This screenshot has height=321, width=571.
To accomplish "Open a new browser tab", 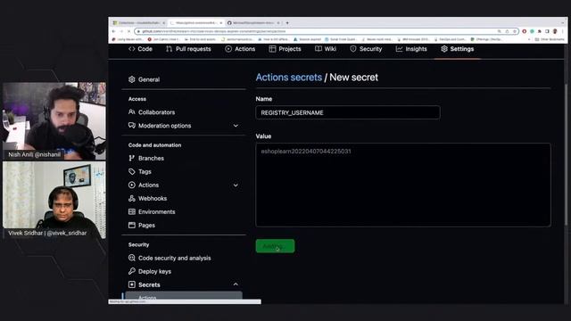I will pyautogui.click(x=287, y=23).
